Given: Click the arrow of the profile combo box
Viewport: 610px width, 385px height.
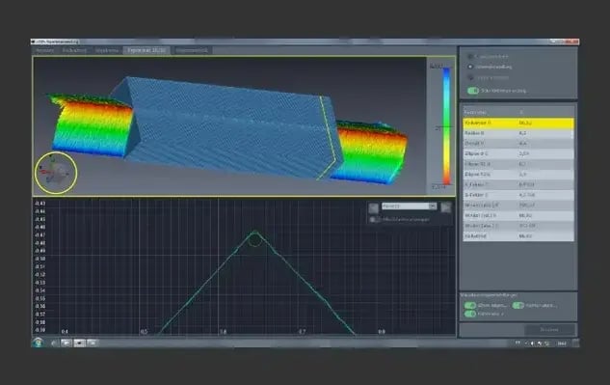Looking at the screenshot, I should [x=433, y=206].
